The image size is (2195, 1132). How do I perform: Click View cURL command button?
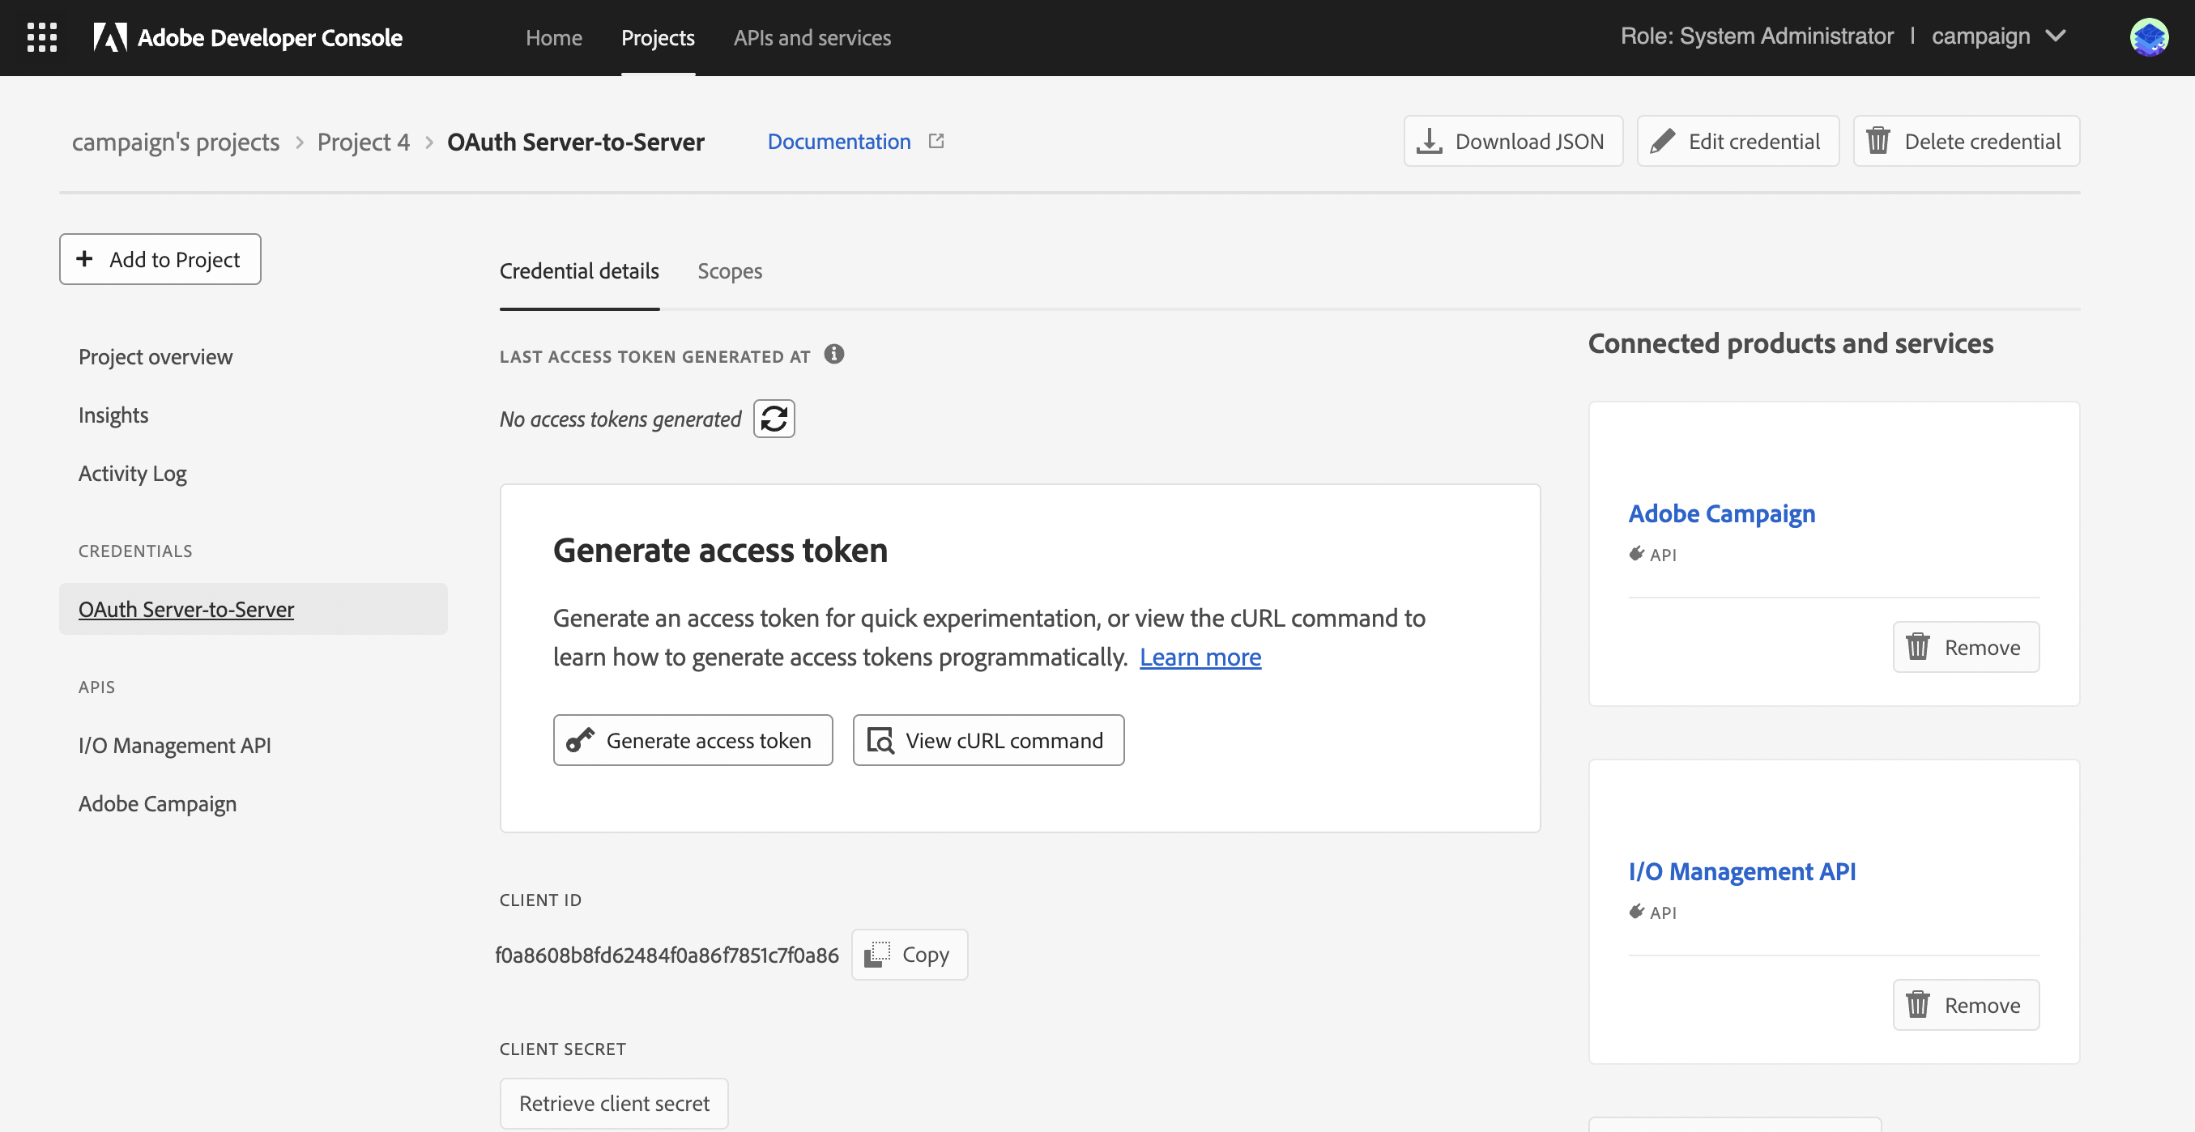coord(987,740)
